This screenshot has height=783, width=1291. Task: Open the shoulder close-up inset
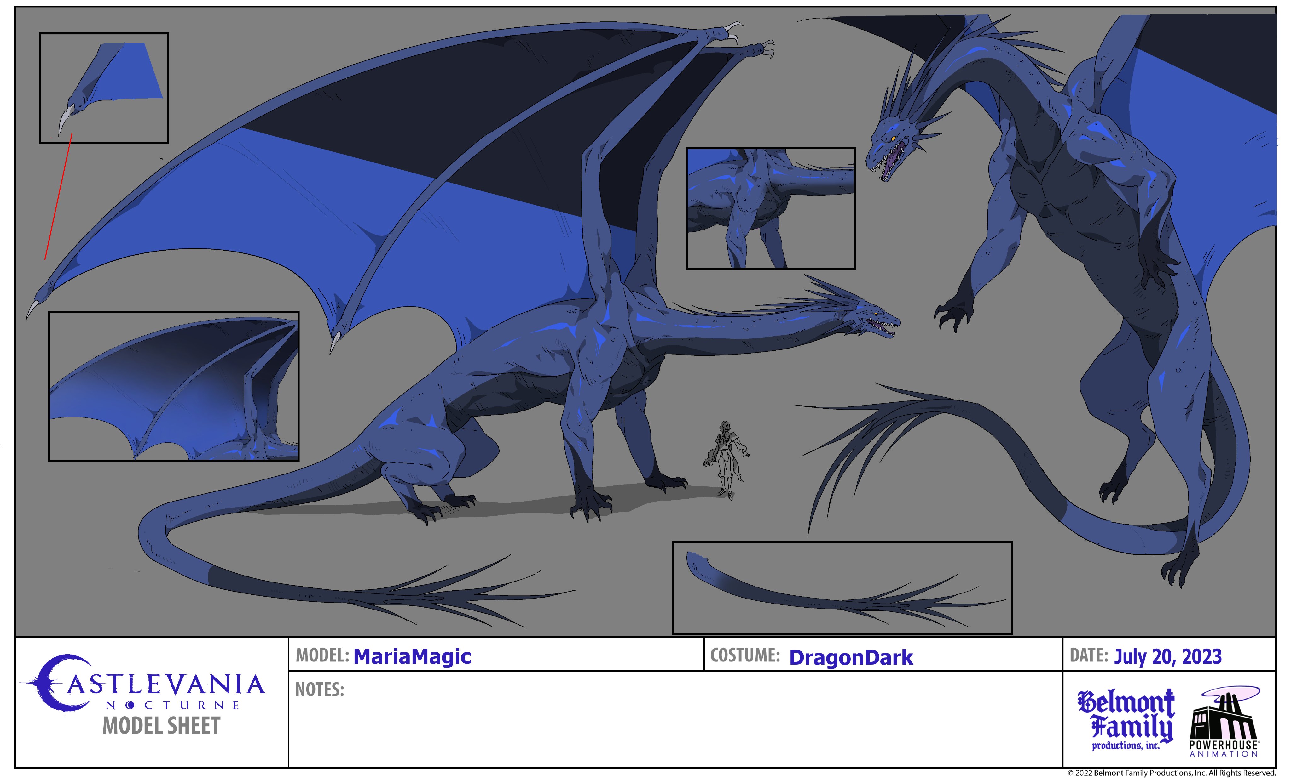[x=770, y=208]
